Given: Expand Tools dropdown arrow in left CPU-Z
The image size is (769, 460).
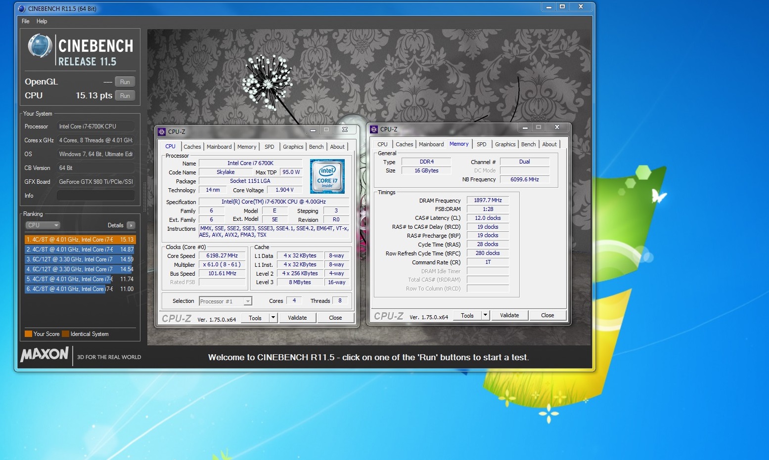Looking at the screenshot, I should [x=273, y=318].
